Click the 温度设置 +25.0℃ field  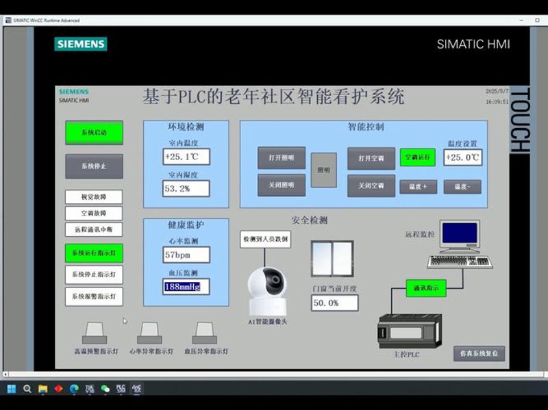(x=463, y=157)
